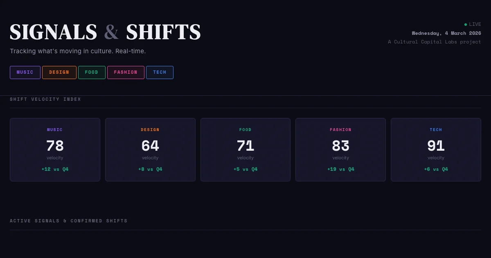
Task: Click the ACTIVE SIGNALS & CONFIRMED SHIFTS header
Action: 69,221
